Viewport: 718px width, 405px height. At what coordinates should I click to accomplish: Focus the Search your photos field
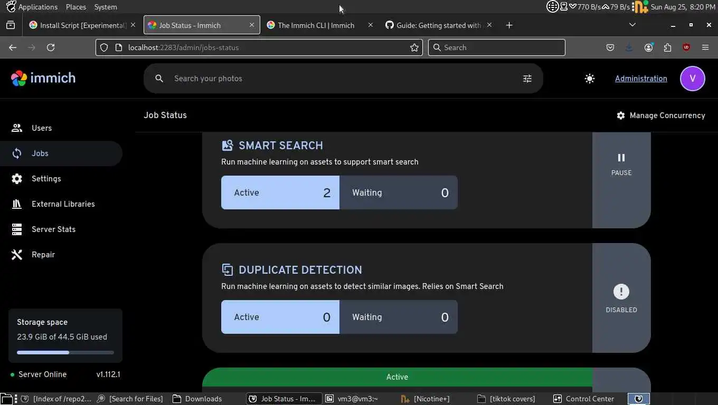(343, 79)
